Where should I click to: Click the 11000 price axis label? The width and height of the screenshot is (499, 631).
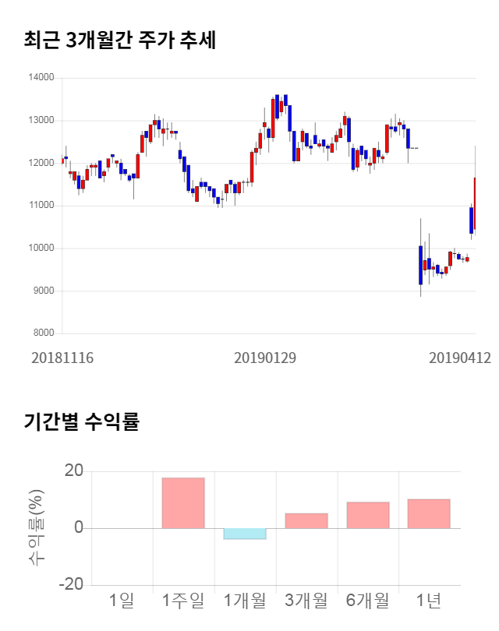[40, 206]
